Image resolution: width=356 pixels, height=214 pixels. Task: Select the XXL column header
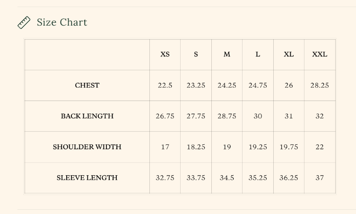pos(320,54)
